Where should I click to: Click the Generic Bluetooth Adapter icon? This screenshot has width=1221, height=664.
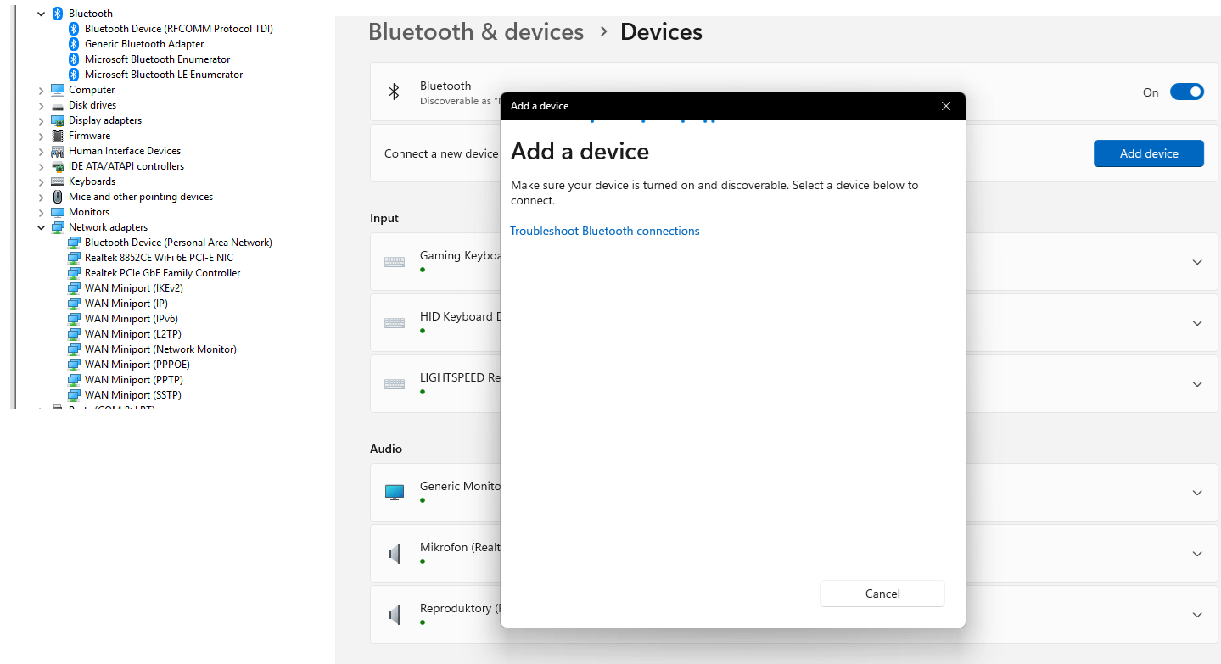74,44
